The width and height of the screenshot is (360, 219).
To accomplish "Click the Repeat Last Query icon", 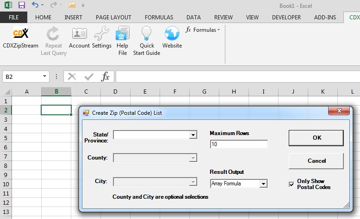I will (x=53, y=33).
